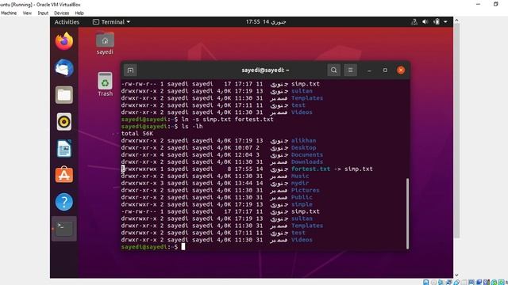Open the Files manager dock icon
The width and height of the screenshot is (508, 285).
(63, 95)
